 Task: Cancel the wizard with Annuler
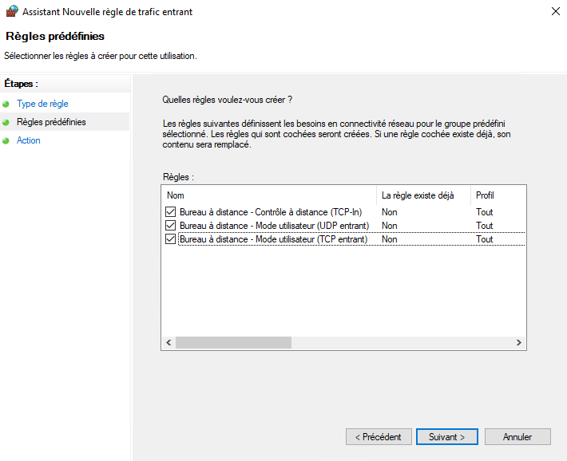coord(517,437)
